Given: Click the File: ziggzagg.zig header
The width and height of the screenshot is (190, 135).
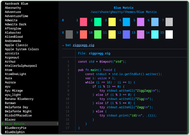Looking at the screenshot, I should (94, 53).
